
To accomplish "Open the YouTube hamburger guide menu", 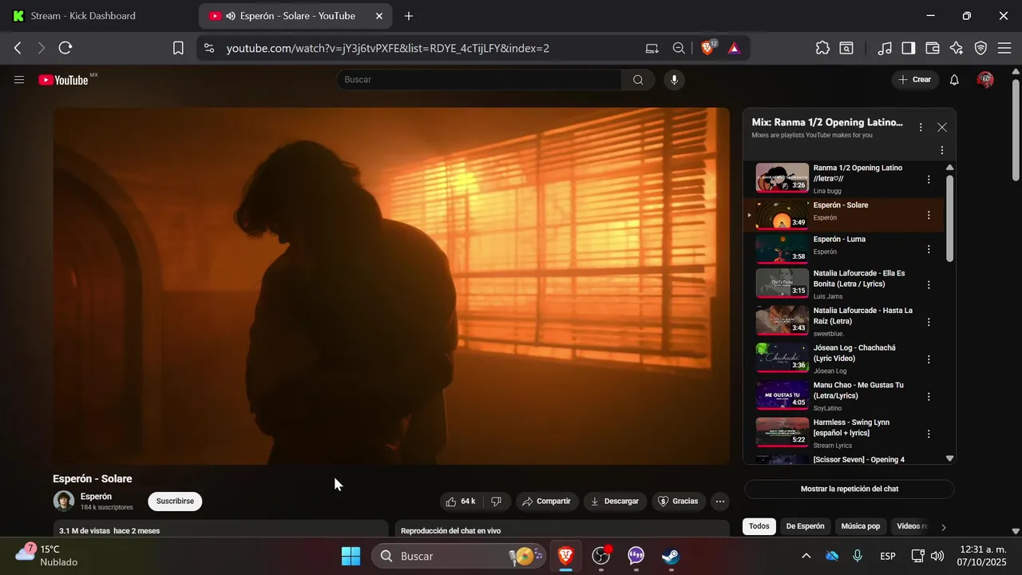I will (x=19, y=80).
